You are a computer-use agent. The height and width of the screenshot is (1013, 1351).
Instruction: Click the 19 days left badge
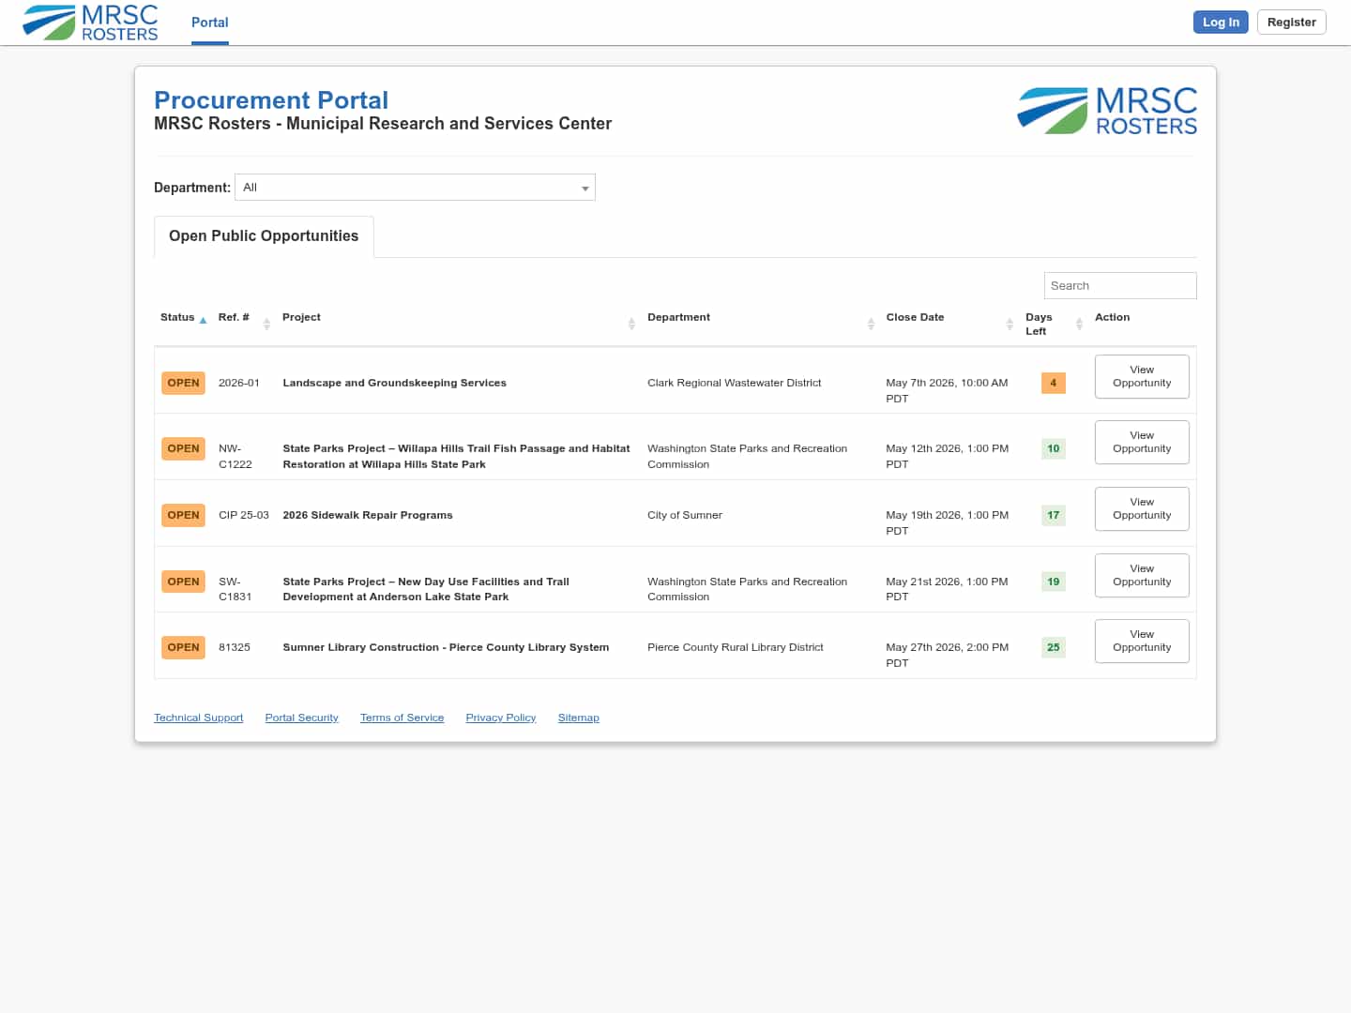(x=1054, y=582)
